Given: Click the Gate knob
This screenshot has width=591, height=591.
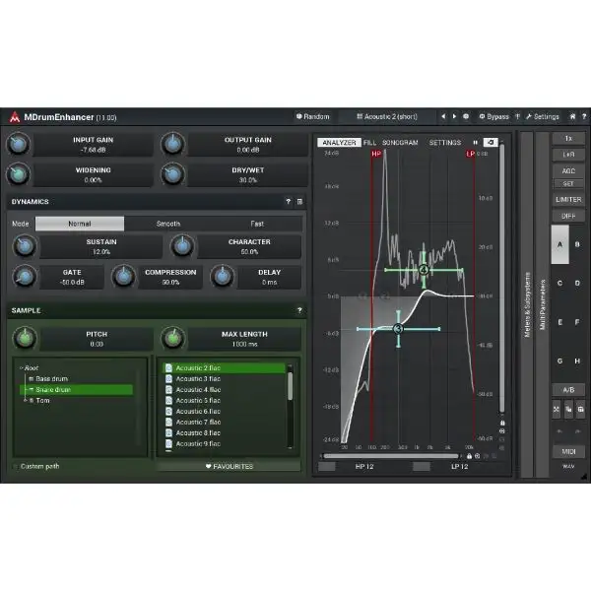Looking at the screenshot, I should pyautogui.click(x=25, y=277).
